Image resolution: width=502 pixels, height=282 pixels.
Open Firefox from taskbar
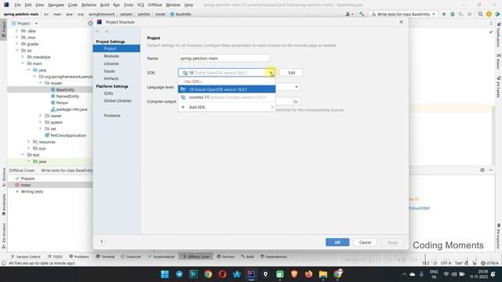[308, 274]
